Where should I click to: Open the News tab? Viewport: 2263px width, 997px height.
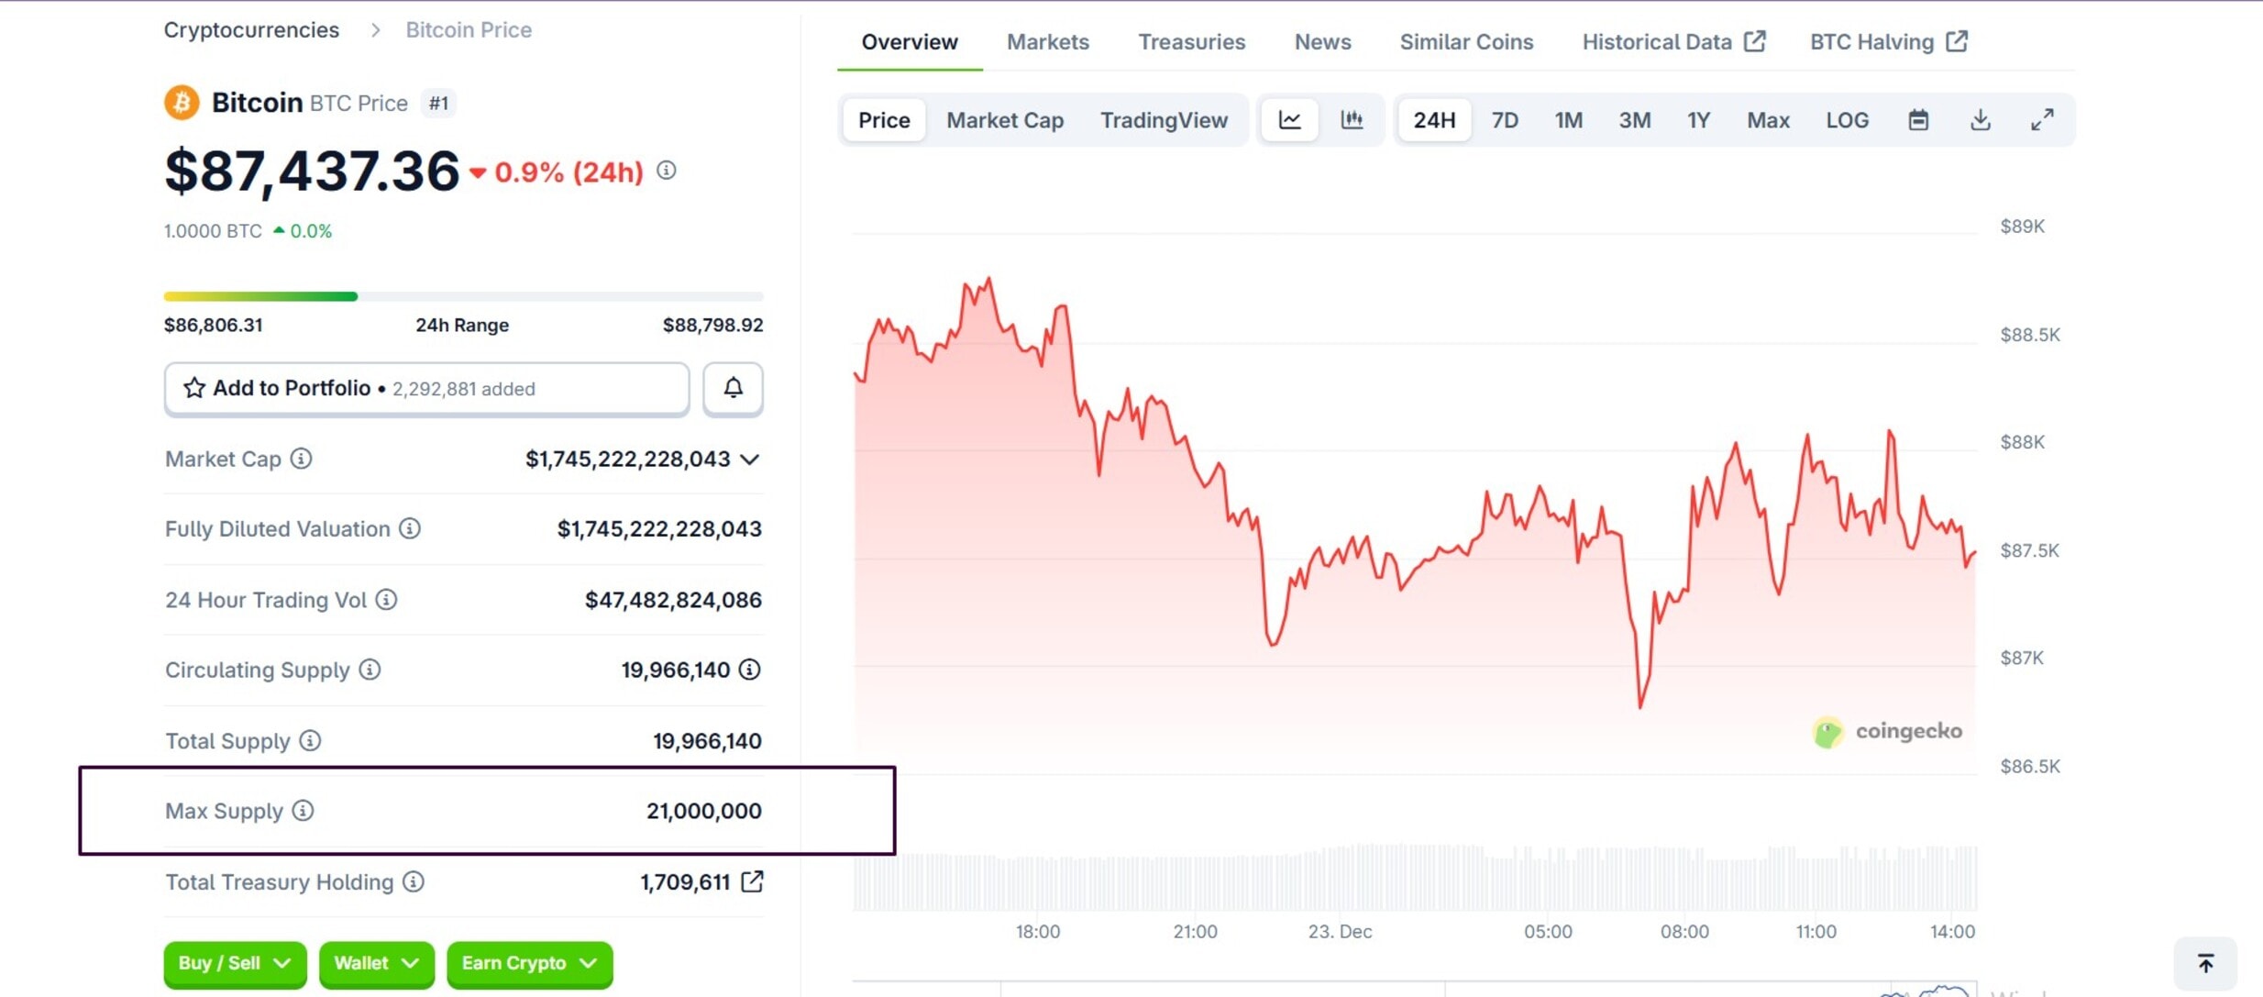(x=1322, y=41)
